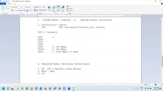Viewport: 163px width, 91px height.
Task: Select Center text alignment
Action: (x=37, y=10)
